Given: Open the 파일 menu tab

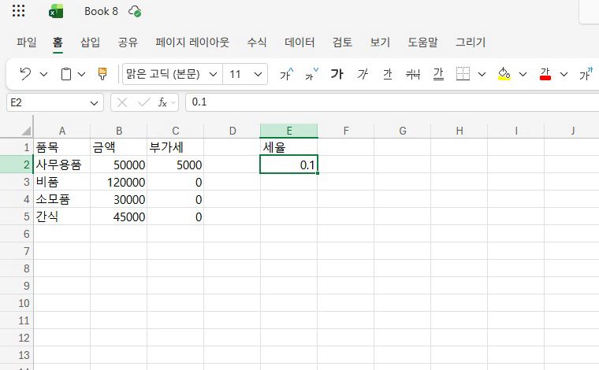Looking at the screenshot, I should click(x=26, y=42).
